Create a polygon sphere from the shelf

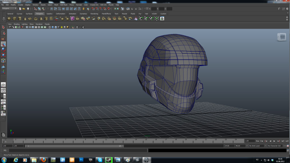click(x=9, y=18)
